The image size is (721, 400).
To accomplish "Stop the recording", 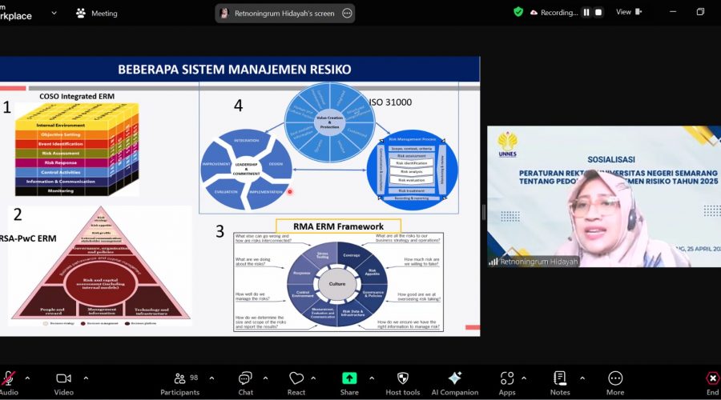I will pyautogui.click(x=598, y=12).
